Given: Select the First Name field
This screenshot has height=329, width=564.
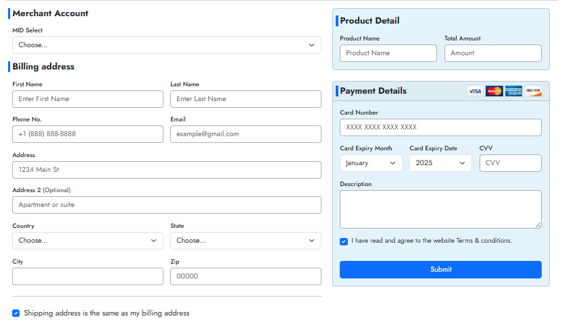Looking at the screenshot, I should tap(87, 99).
